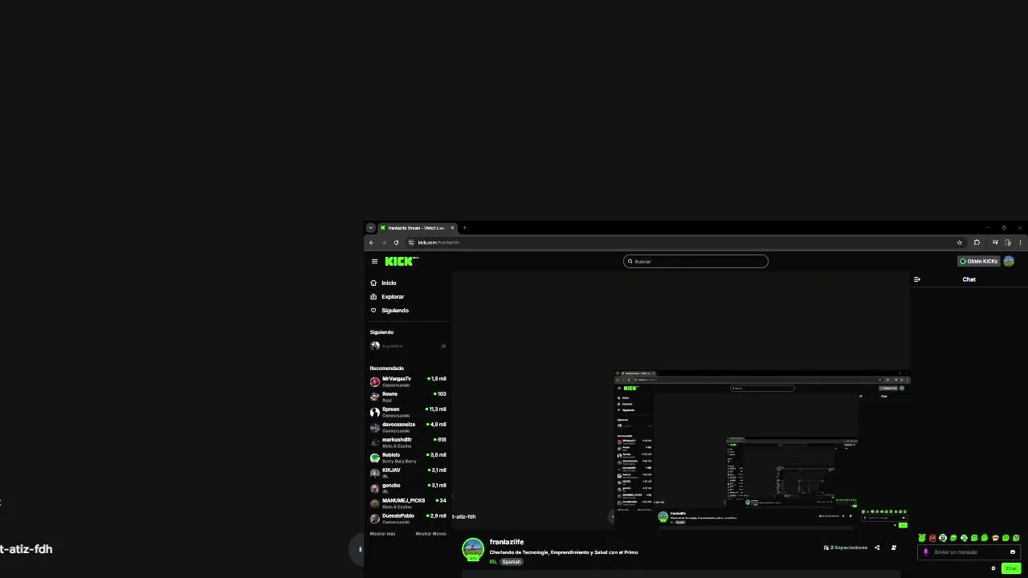Click the Buscar search field
Screen dimensions: 1028x578
[696, 261]
